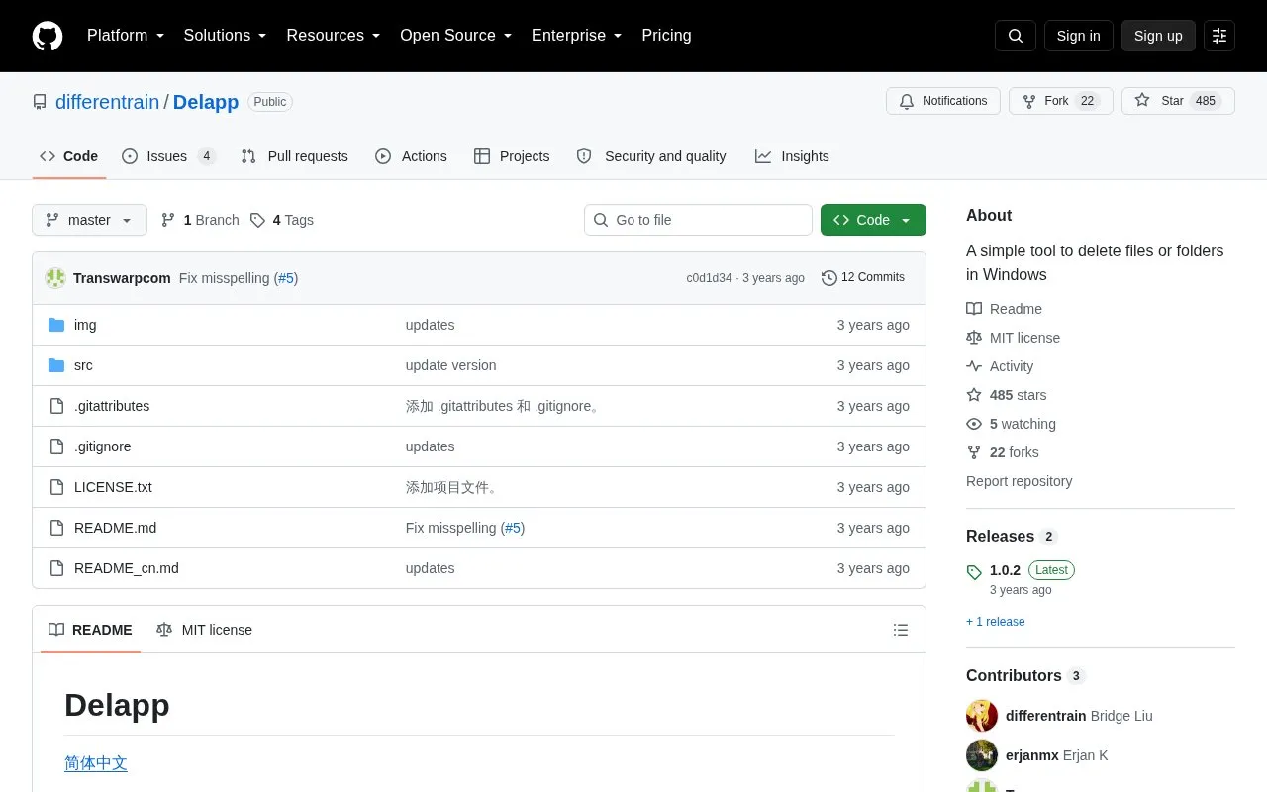Screen dimensions: 1267x792
Task: Open the 简体中文 README link
Action: (x=96, y=763)
